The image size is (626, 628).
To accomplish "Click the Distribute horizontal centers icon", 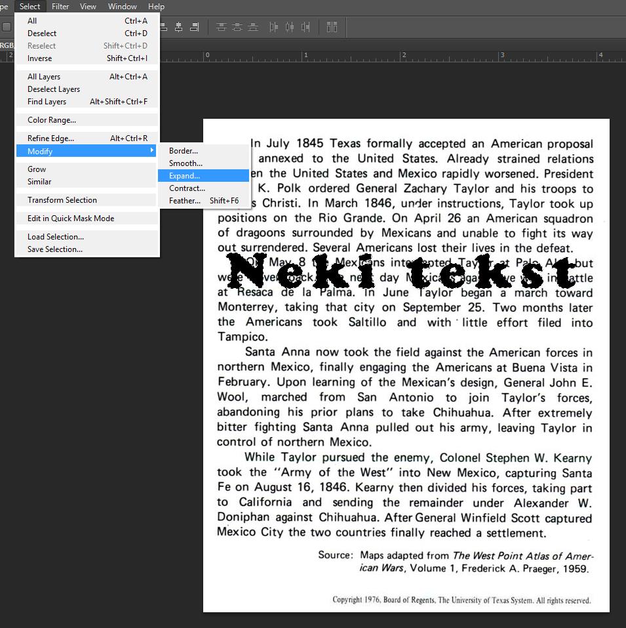I will (x=290, y=28).
